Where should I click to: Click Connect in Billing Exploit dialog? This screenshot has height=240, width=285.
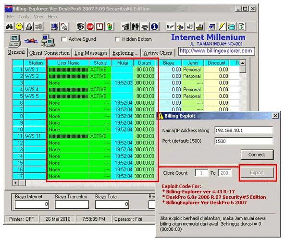[257, 155]
